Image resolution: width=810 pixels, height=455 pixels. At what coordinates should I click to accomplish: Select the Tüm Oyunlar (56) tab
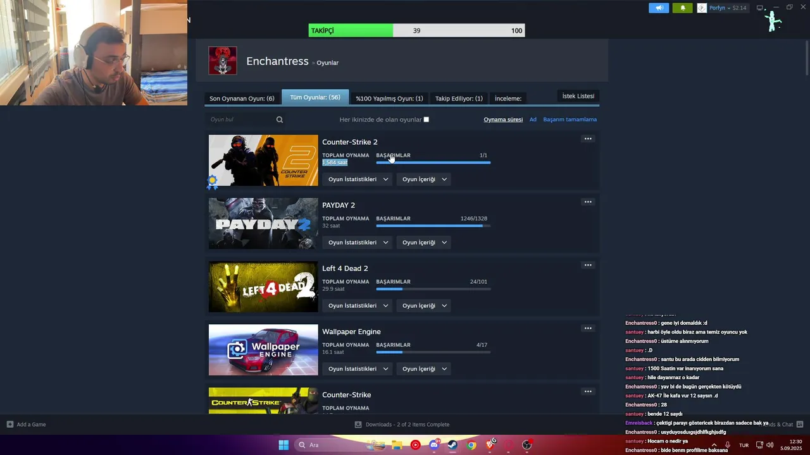[315, 97]
